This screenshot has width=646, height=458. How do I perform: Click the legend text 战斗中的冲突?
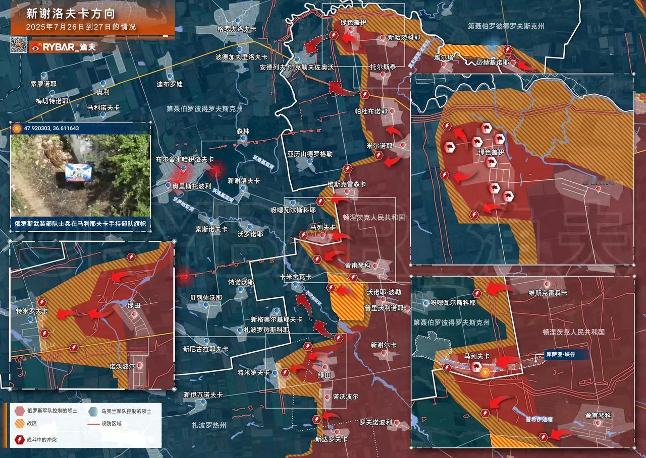(x=41, y=440)
